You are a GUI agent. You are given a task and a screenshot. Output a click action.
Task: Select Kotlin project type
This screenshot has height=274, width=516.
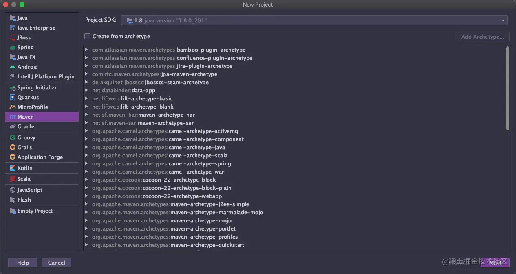coord(42,168)
